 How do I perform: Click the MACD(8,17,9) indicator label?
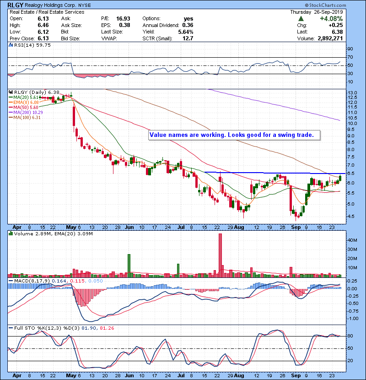point(32,281)
